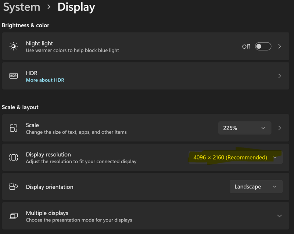Go back to System in breadcrumb

(x=22, y=7)
